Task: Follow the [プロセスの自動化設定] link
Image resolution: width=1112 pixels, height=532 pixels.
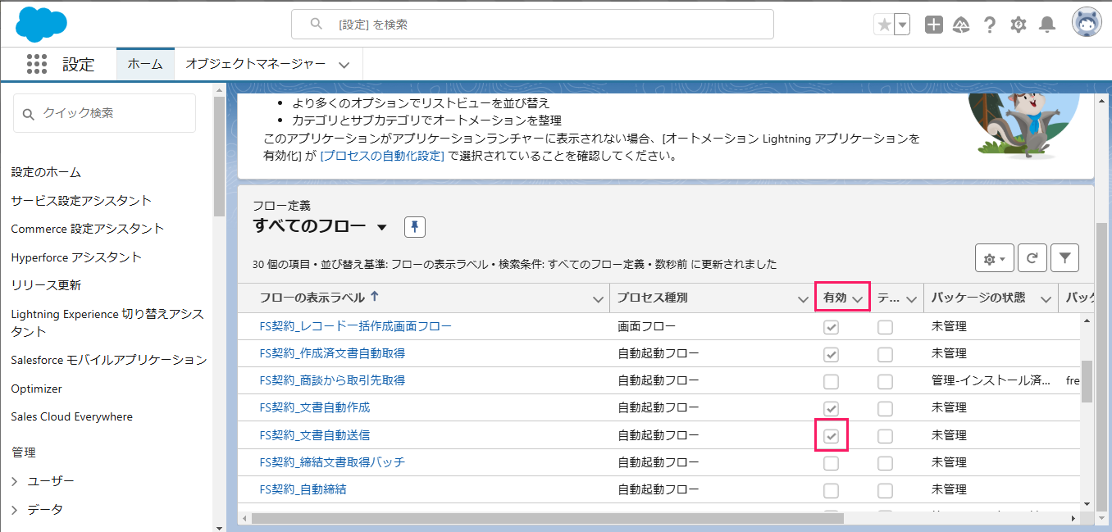Action: [382, 156]
